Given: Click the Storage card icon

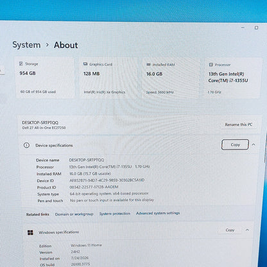Looking at the screenshot, I should pos(21,64).
